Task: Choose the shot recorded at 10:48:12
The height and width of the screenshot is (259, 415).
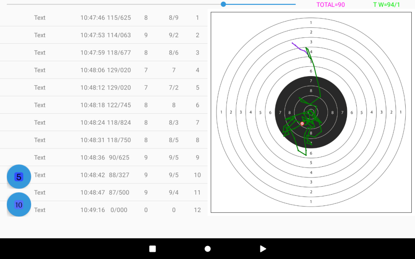Action: point(105,87)
